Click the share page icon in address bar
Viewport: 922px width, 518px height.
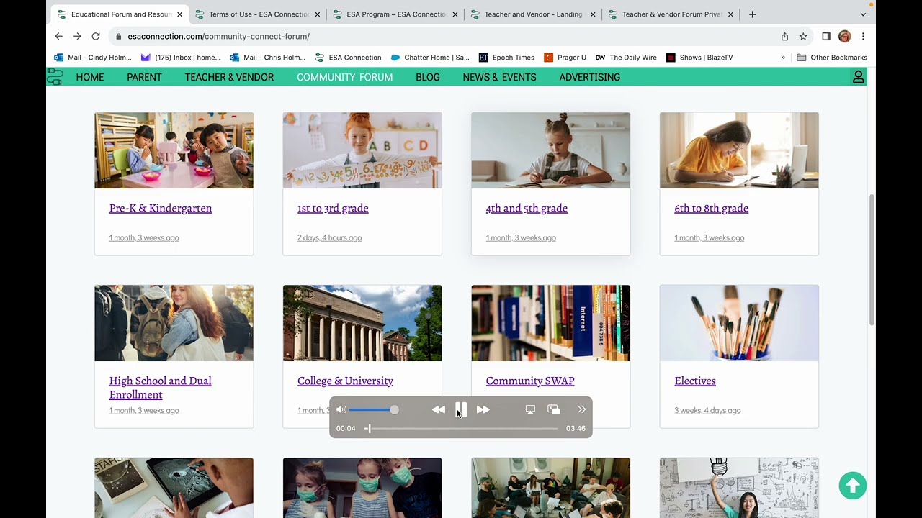(784, 36)
